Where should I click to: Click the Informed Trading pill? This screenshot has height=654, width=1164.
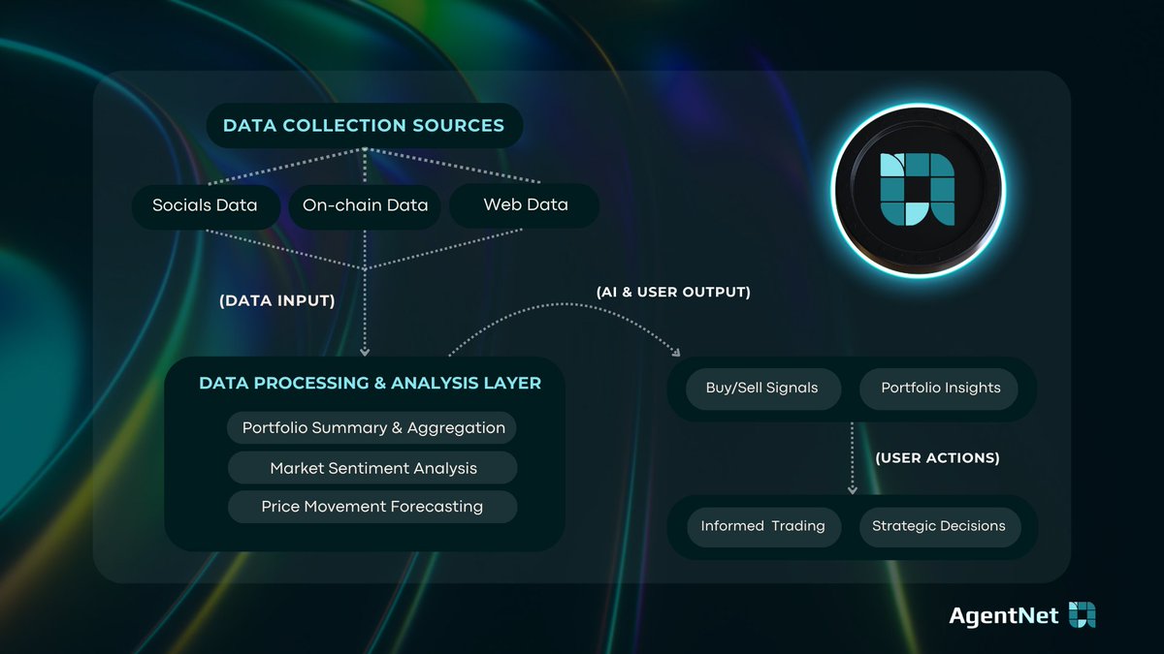coord(763,526)
